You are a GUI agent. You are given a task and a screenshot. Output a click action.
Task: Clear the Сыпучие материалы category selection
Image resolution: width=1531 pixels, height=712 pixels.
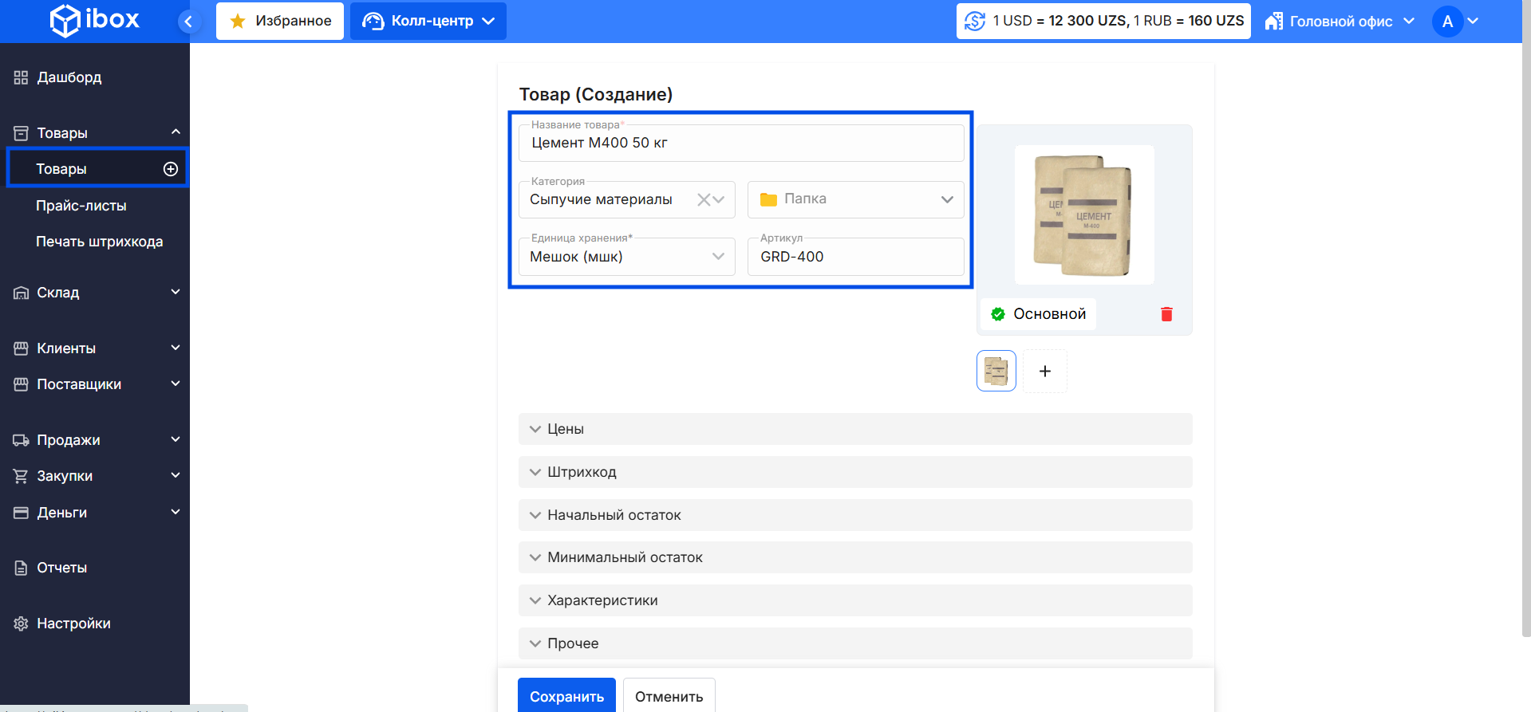pyautogui.click(x=703, y=200)
